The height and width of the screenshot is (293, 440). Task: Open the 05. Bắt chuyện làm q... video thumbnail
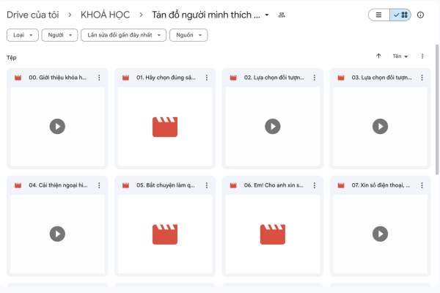pyautogui.click(x=165, y=234)
